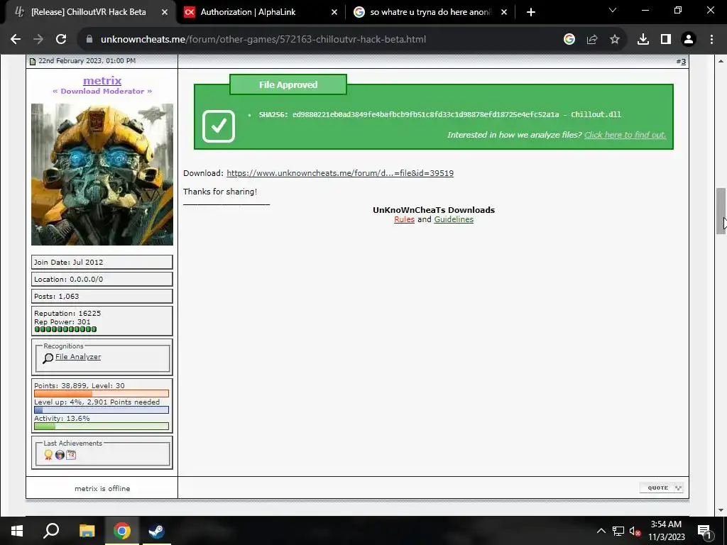Screen dimensions: 727x545
Task: Click 'Join Date: Jul 2012' text
Action: tap(69, 263)
